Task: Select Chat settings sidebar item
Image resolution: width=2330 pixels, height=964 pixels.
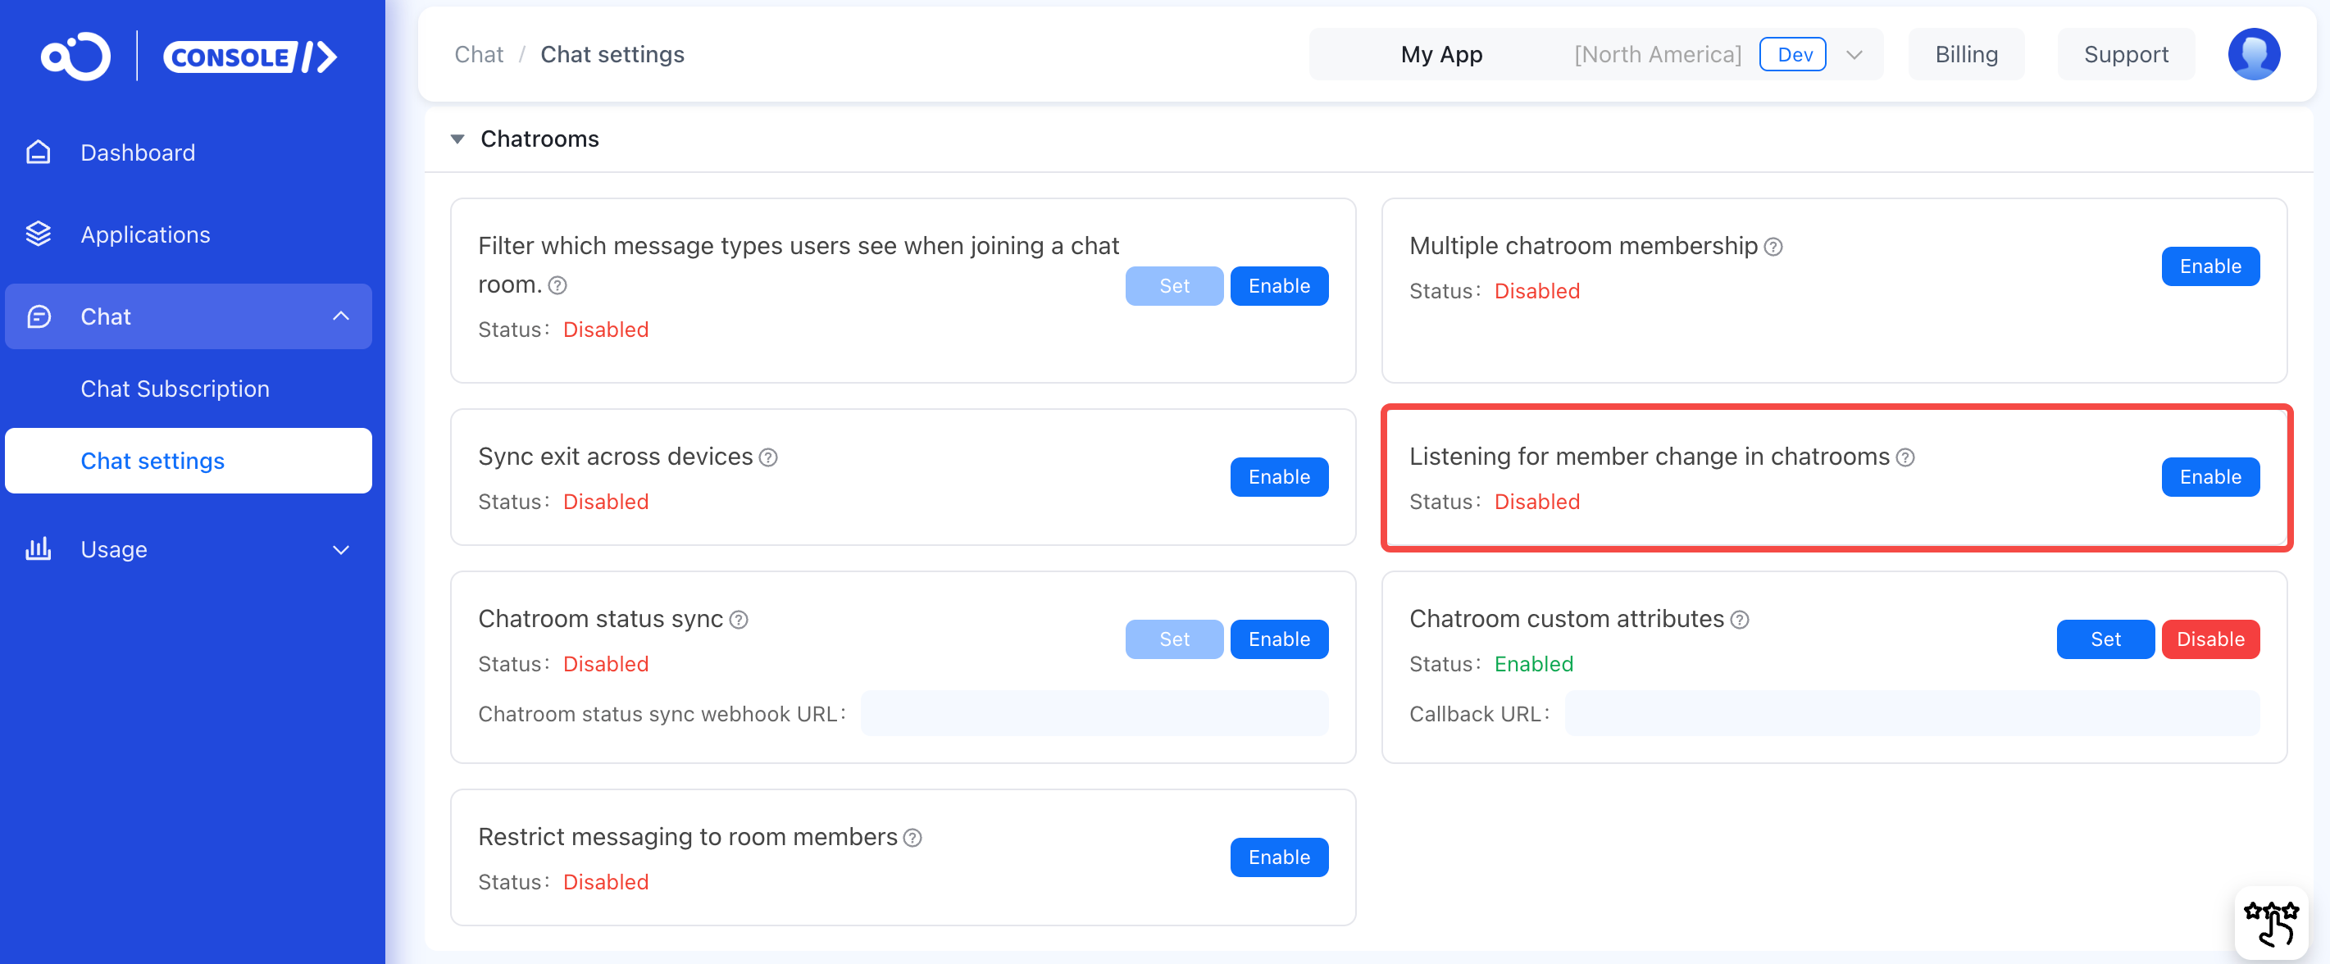Action: point(152,461)
